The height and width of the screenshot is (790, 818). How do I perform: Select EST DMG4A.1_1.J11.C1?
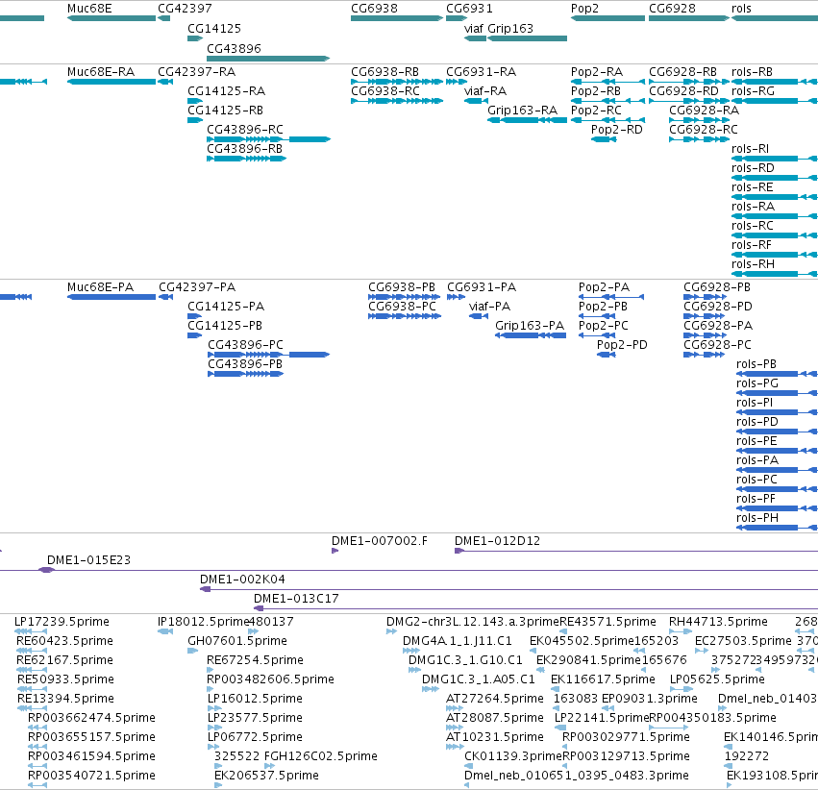pos(457,641)
